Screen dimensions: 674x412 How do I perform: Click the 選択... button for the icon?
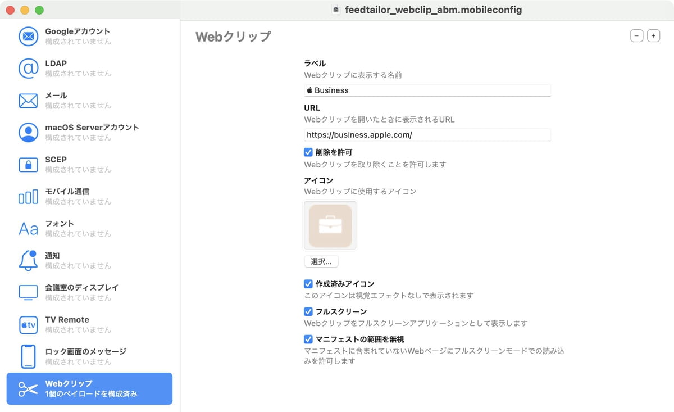click(321, 261)
